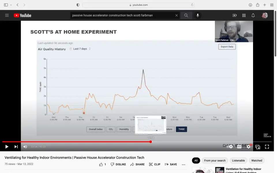The height and width of the screenshot is (173, 277).
Task: Search with your voice microphone
Action: click(x=198, y=15)
